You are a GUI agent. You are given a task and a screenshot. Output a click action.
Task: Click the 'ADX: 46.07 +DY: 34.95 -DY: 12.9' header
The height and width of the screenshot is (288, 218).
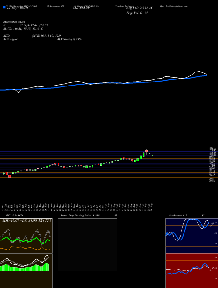click(x=27, y=220)
